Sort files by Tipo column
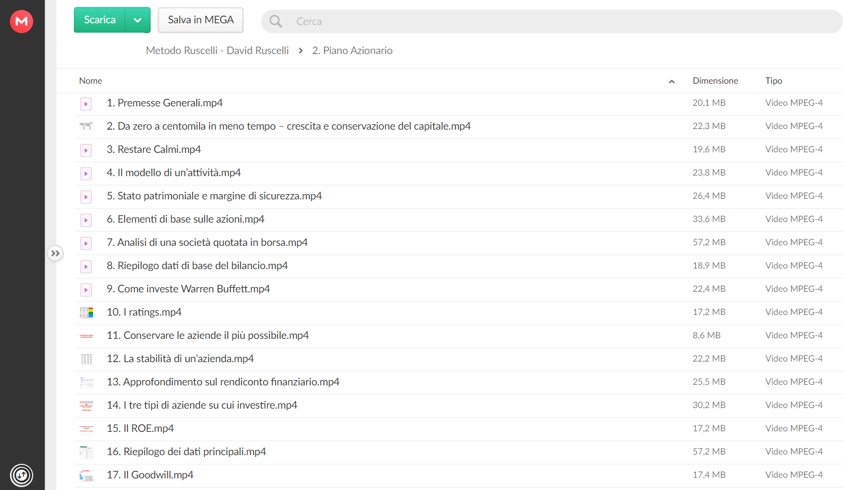This screenshot has width=844, height=490. pyautogui.click(x=774, y=81)
